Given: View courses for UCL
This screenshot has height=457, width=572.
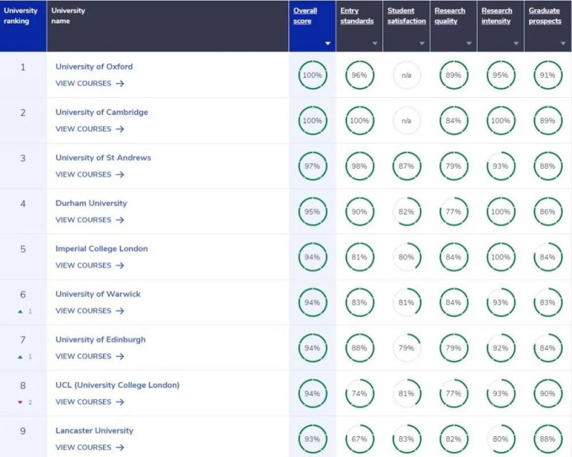Looking at the screenshot, I should 90,402.
